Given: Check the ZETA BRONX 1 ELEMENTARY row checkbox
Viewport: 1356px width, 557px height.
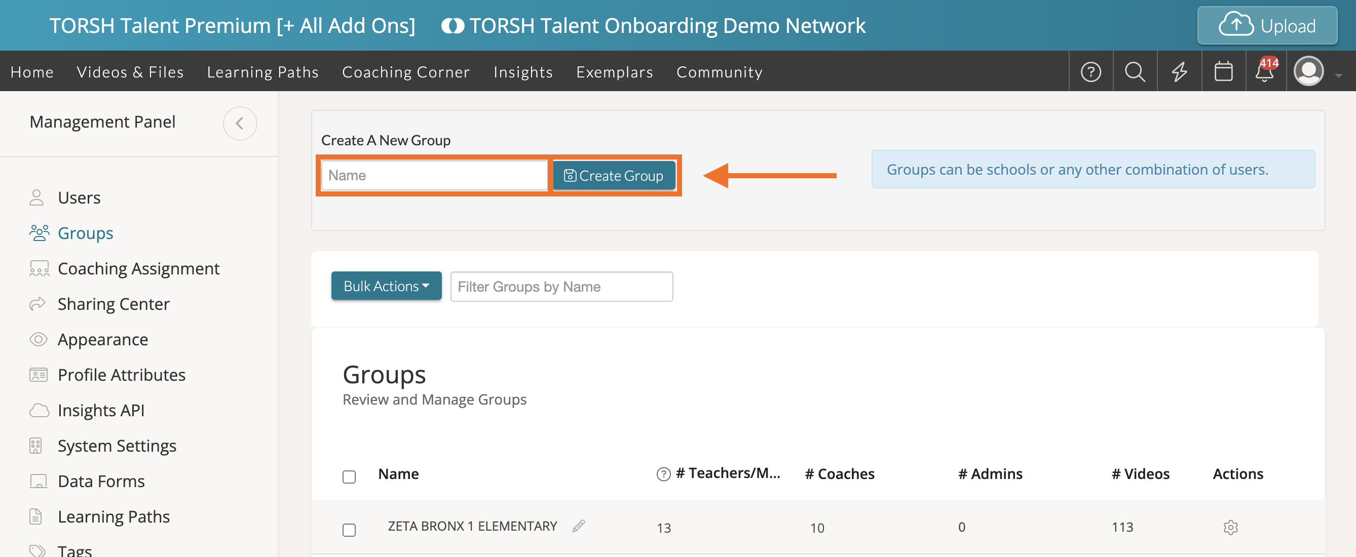Looking at the screenshot, I should [x=349, y=530].
